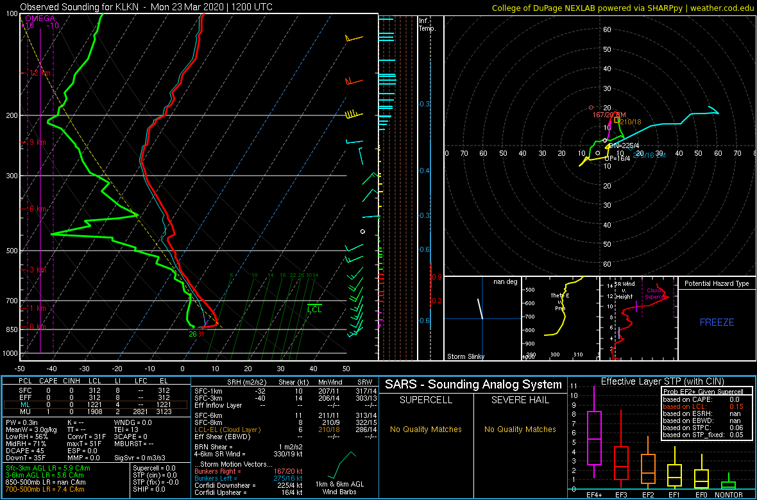Viewport: 757px width, 500px height.
Task: Click the Sfc-3km AGL LR lapse rate
Action: 48,468
